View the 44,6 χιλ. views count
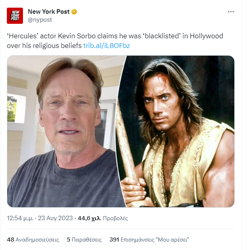Image resolution: width=248 pixels, height=250 pixels. (x=89, y=218)
